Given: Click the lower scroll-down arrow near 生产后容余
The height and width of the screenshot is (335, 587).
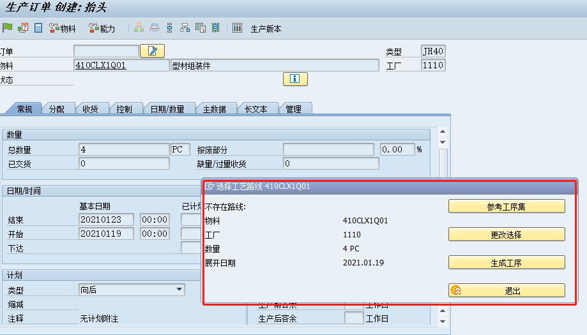Looking at the screenshot, I should coord(443,321).
